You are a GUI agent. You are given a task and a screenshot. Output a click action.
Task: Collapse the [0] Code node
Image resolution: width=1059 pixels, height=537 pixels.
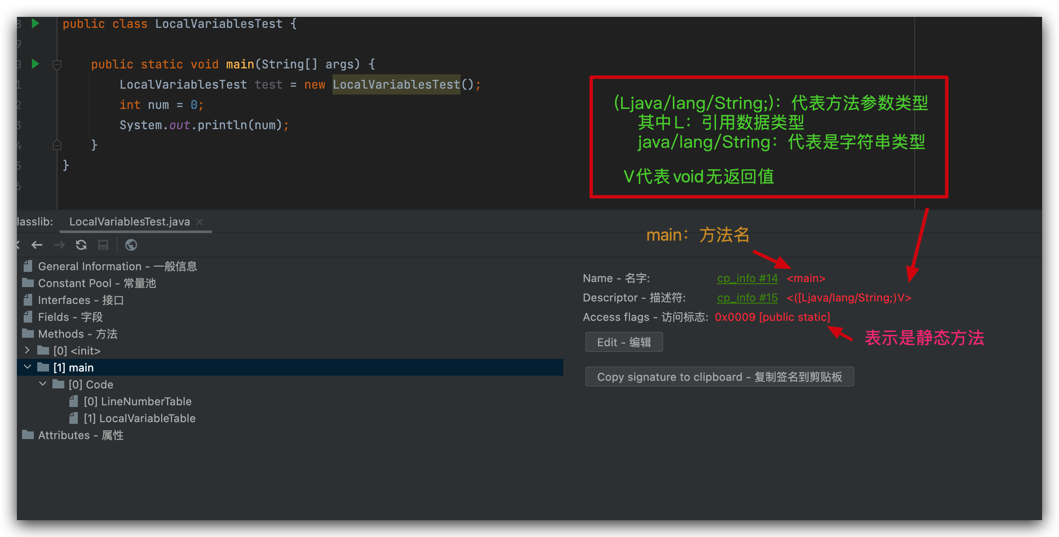tap(43, 384)
